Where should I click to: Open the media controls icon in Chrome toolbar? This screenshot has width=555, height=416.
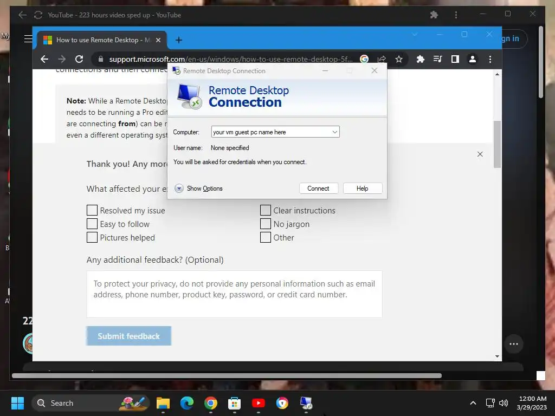click(x=437, y=59)
